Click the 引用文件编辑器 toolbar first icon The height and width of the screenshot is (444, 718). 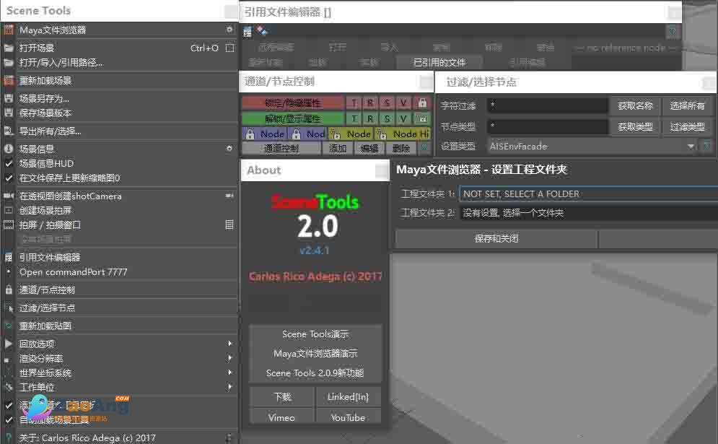click(x=248, y=32)
